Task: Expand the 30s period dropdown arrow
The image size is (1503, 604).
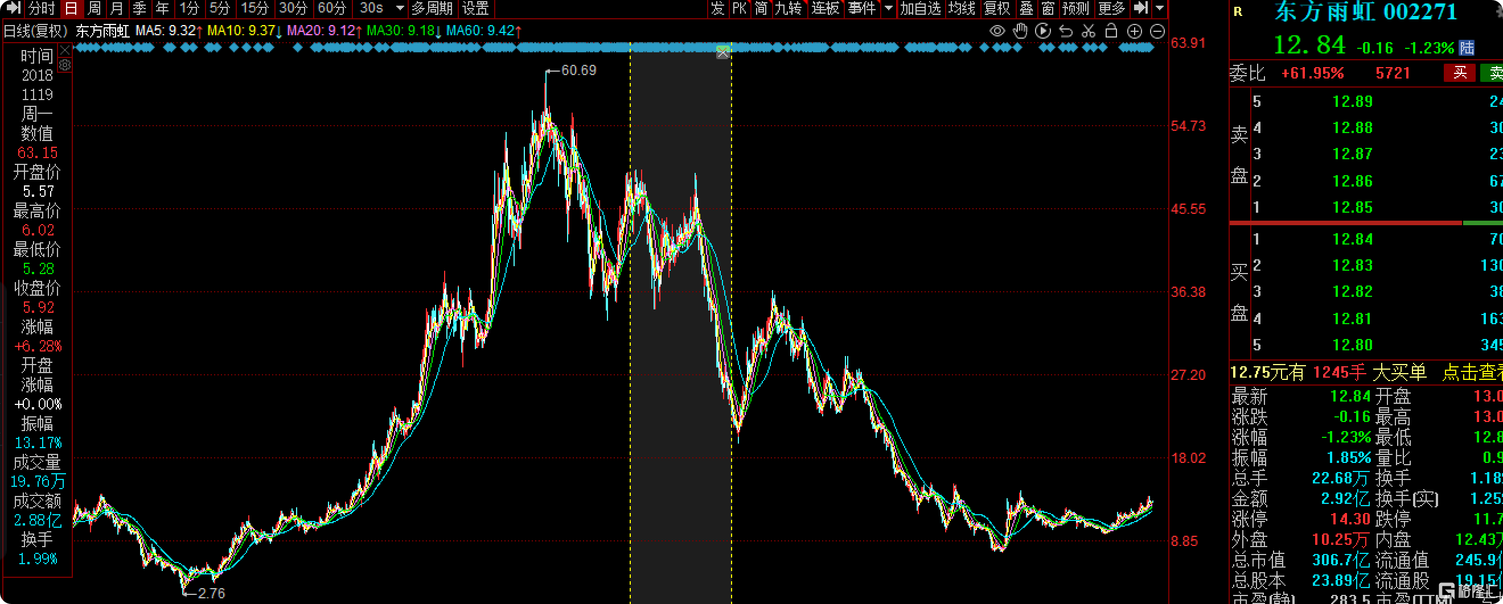Action: [x=400, y=8]
